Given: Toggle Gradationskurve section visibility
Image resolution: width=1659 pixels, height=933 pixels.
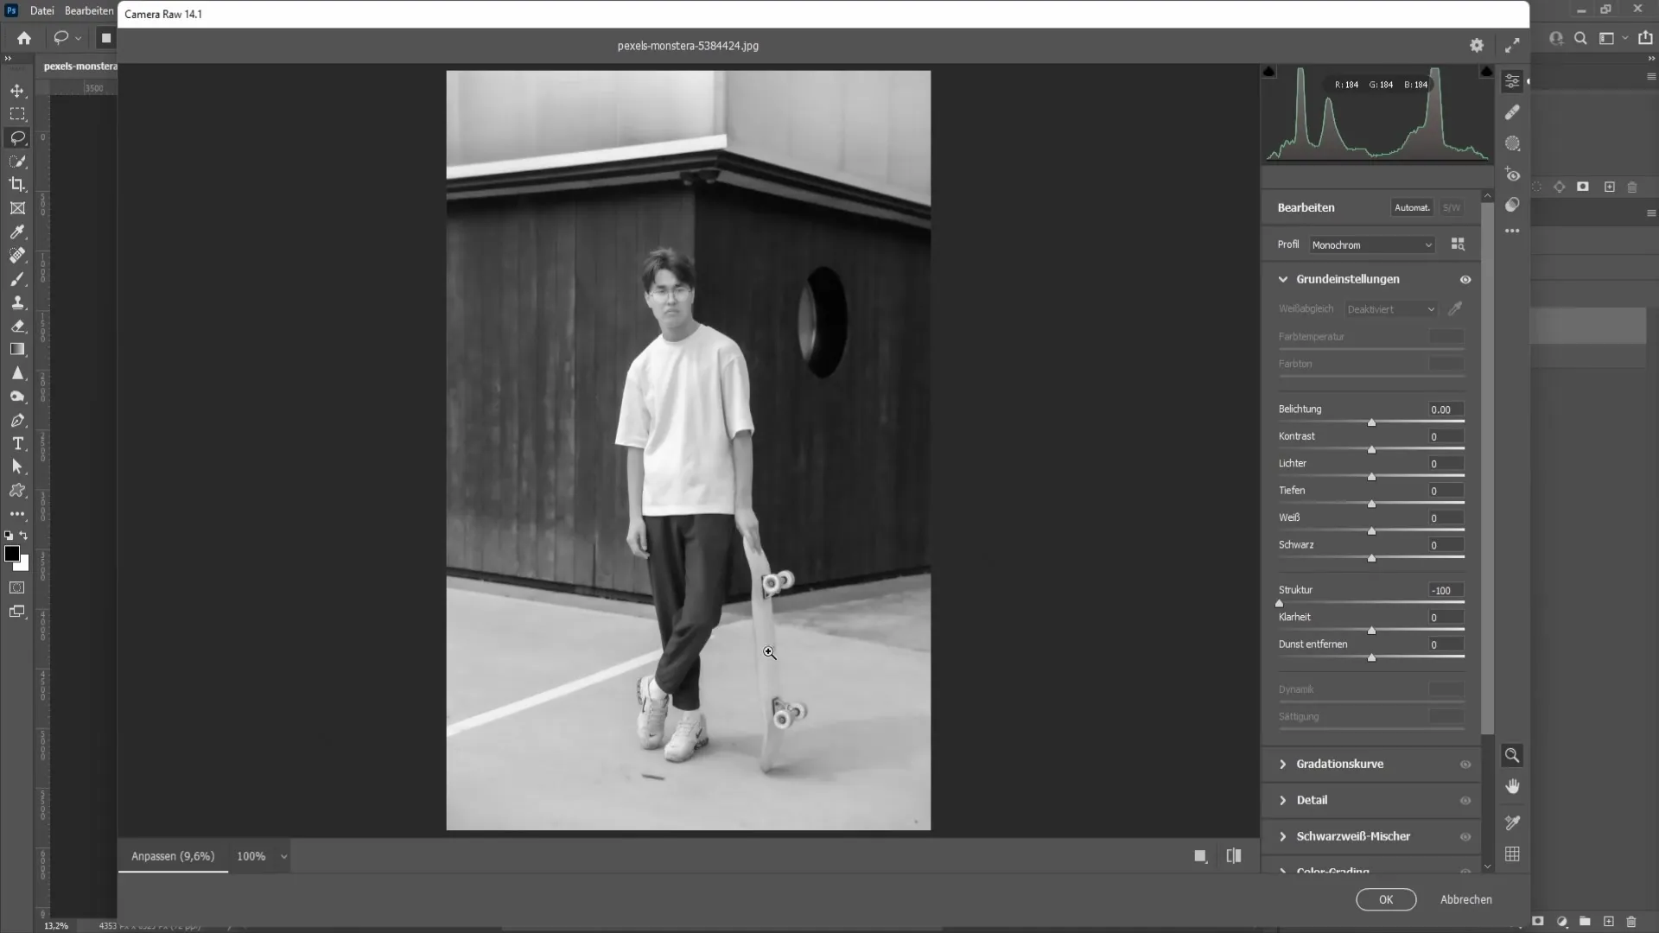Looking at the screenshot, I should (1466, 764).
